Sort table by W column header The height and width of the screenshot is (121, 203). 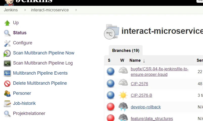point(122,60)
